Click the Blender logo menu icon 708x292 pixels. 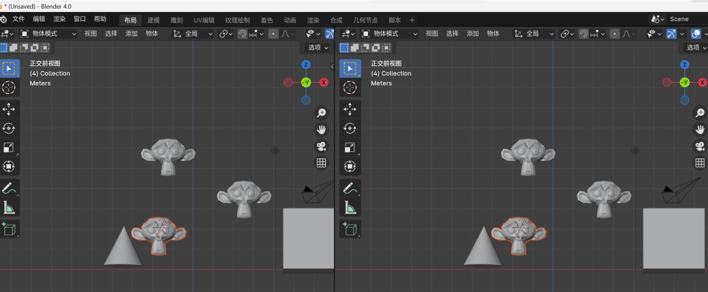[x=3, y=19]
